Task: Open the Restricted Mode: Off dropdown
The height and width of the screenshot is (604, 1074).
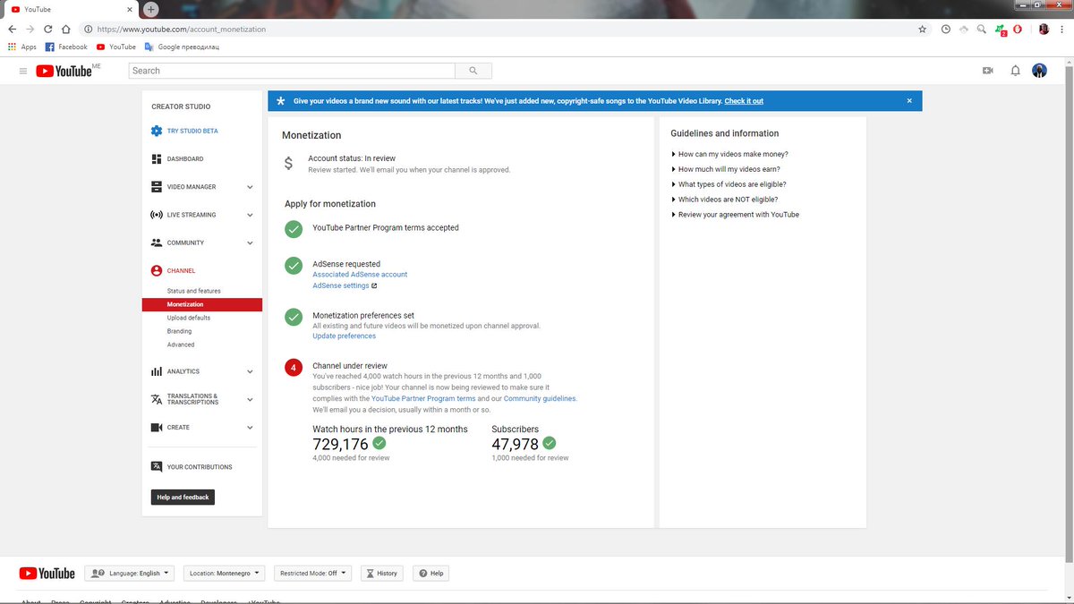Action: 312,573
